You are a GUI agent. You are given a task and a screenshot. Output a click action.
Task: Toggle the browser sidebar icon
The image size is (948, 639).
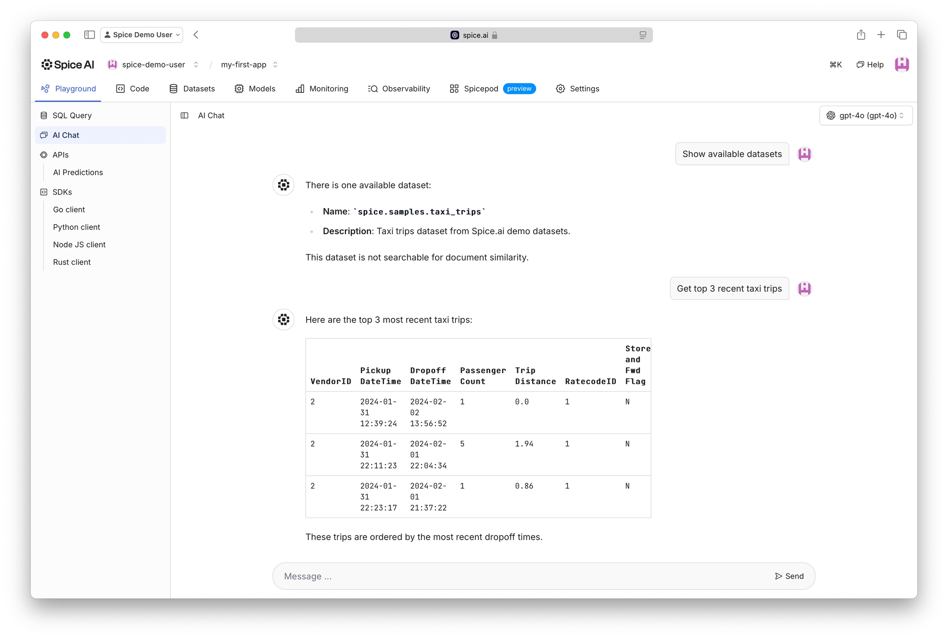[x=89, y=35]
